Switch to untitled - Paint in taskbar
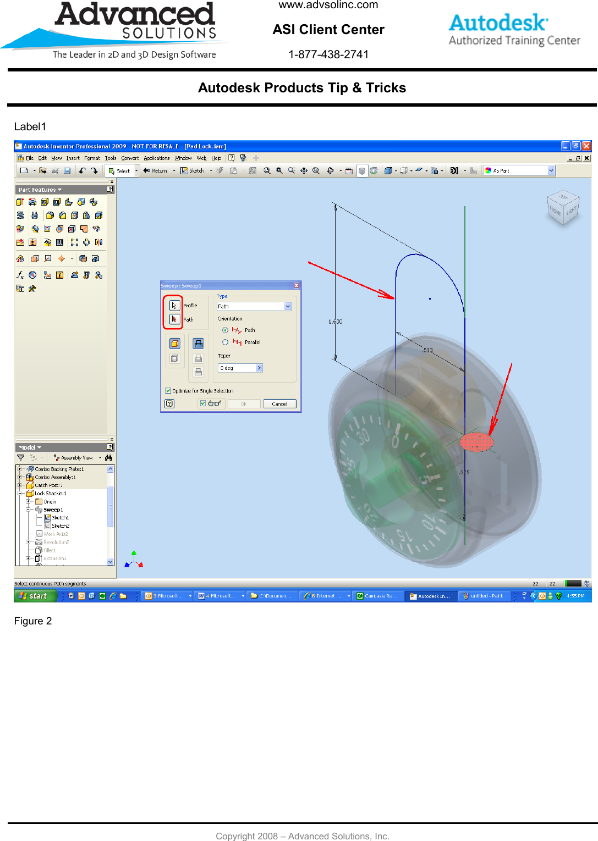Viewport: 598px width, 841px height. click(x=484, y=596)
